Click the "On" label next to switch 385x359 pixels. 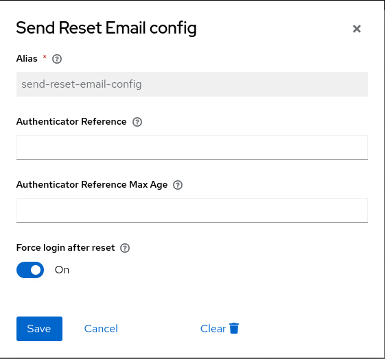(x=62, y=270)
